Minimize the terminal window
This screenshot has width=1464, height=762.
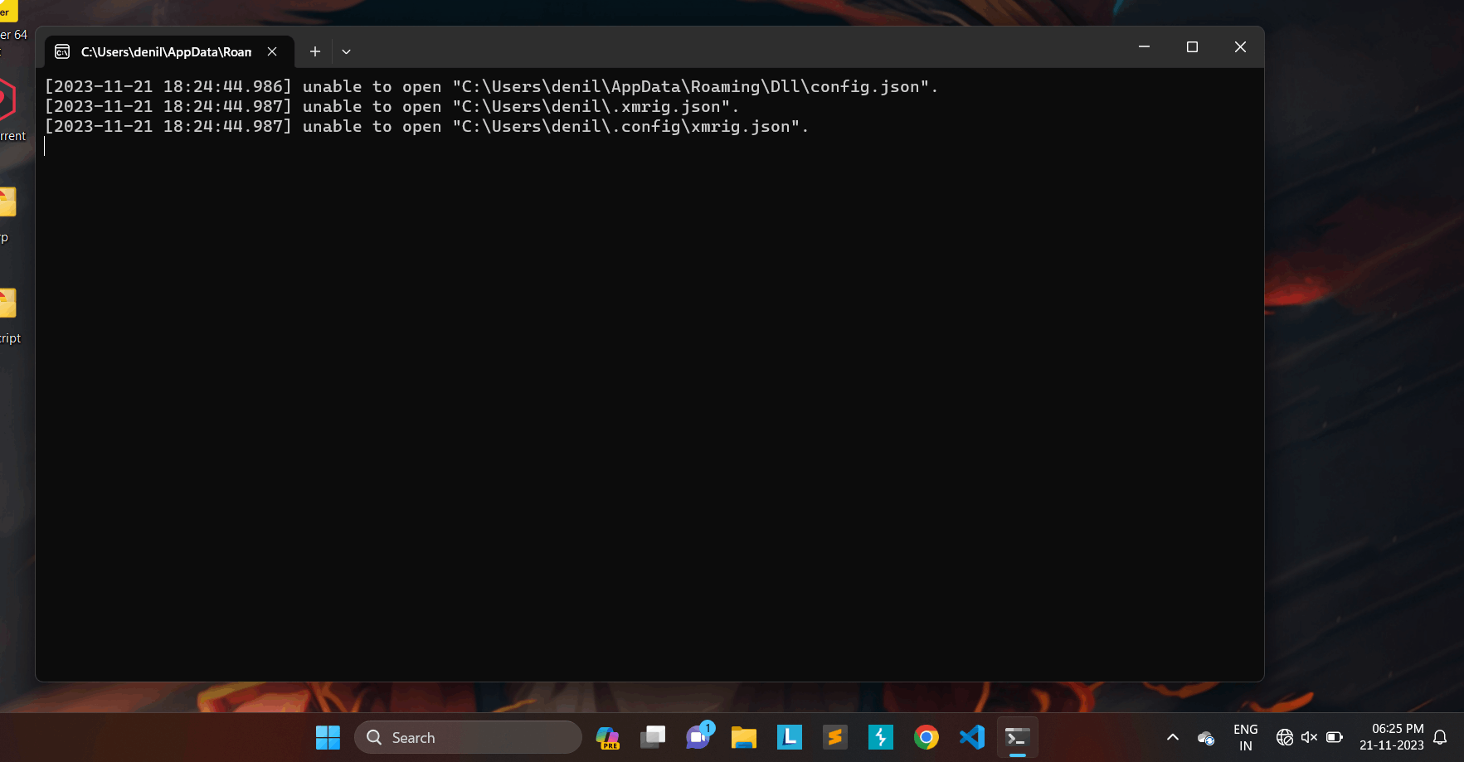click(1144, 47)
